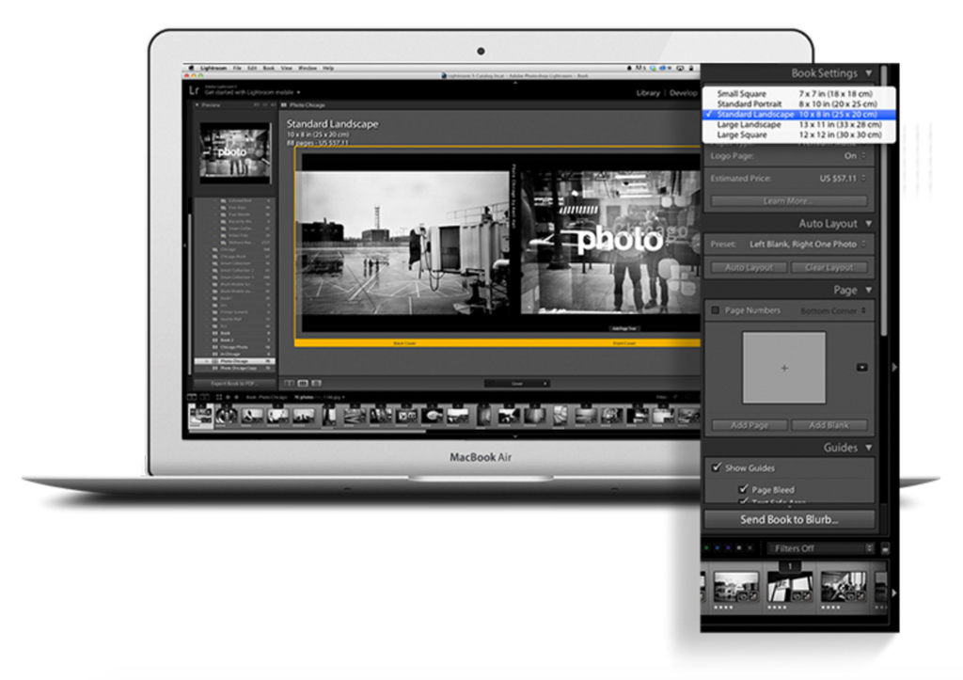The image size is (963, 680).
Task: Open the Window menu
Action: [308, 68]
